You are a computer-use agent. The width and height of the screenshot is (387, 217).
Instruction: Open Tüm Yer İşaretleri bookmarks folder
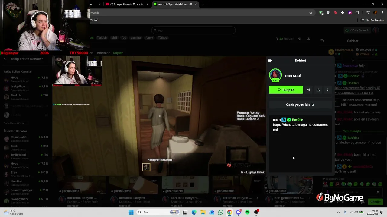pos(372,20)
